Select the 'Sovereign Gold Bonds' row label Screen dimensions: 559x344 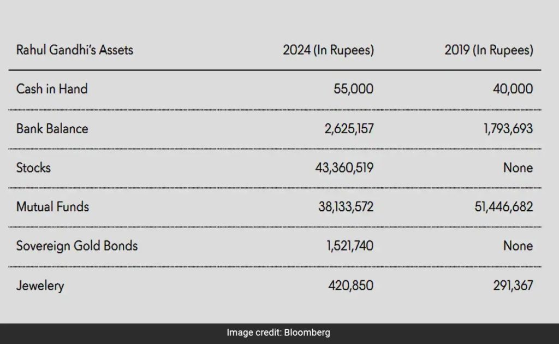coord(77,246)
